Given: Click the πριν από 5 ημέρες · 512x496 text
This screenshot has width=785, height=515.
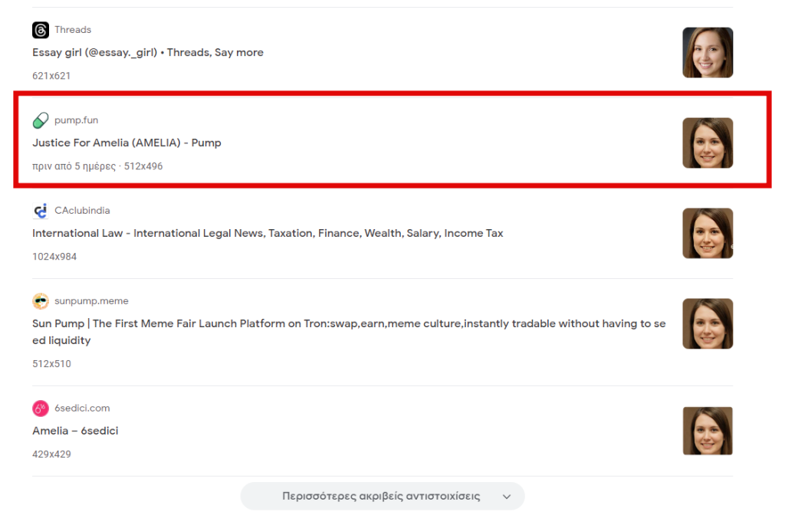Looking at the screenshot, I should tap(97, 166).
